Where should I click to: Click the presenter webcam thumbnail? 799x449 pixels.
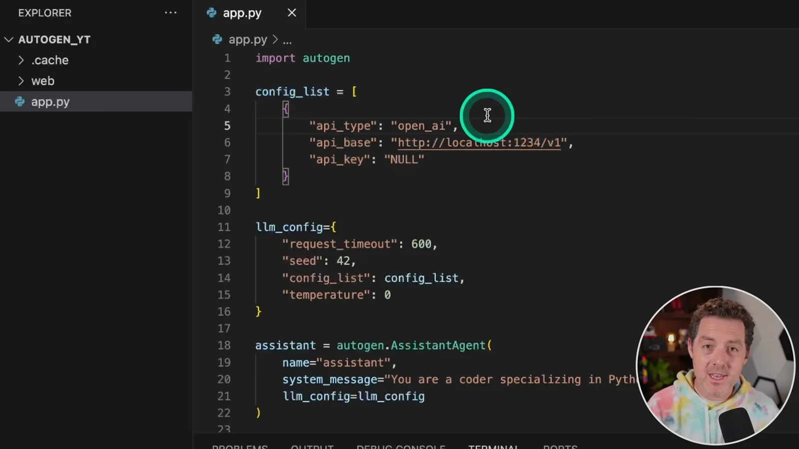click(715, 365)
